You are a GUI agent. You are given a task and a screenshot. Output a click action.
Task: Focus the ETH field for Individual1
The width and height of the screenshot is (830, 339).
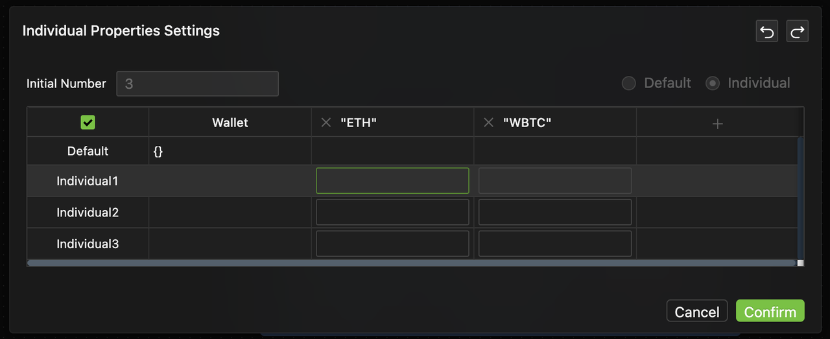[x=392, y=181]
